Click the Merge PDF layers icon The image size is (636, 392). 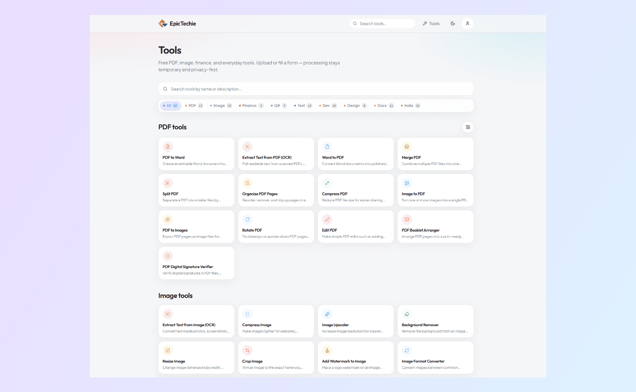point(407,147)
